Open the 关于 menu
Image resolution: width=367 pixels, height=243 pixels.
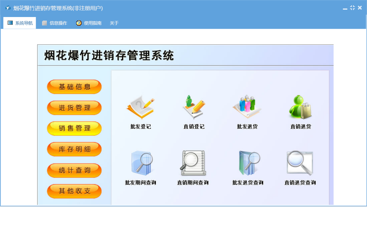pyautogui.click(x=114, y=23)
